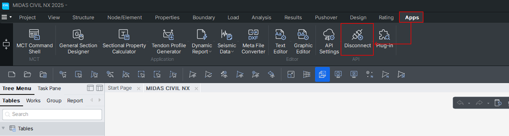The height and width of the screenshot is (136, 509).
Task: Open Sectional Property Calculator
Action: 124,42
